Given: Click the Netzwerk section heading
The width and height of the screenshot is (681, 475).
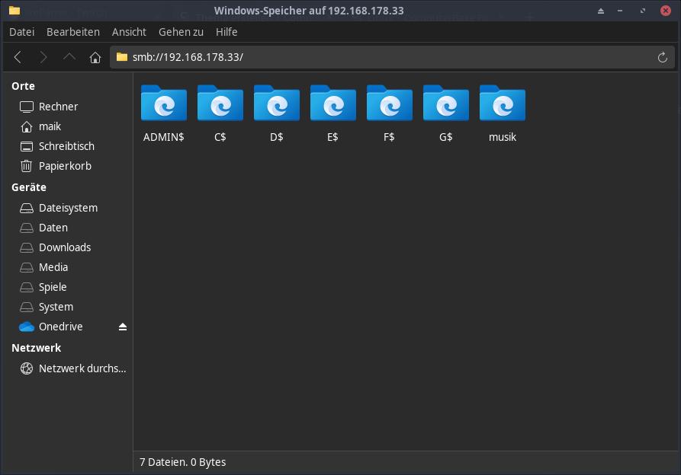Looking at the screenshot, I should click(x=36, y=348).
